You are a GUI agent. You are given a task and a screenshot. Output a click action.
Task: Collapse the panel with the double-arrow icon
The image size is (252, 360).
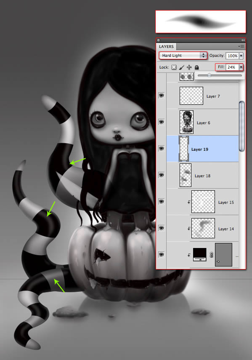pos(243,40)
